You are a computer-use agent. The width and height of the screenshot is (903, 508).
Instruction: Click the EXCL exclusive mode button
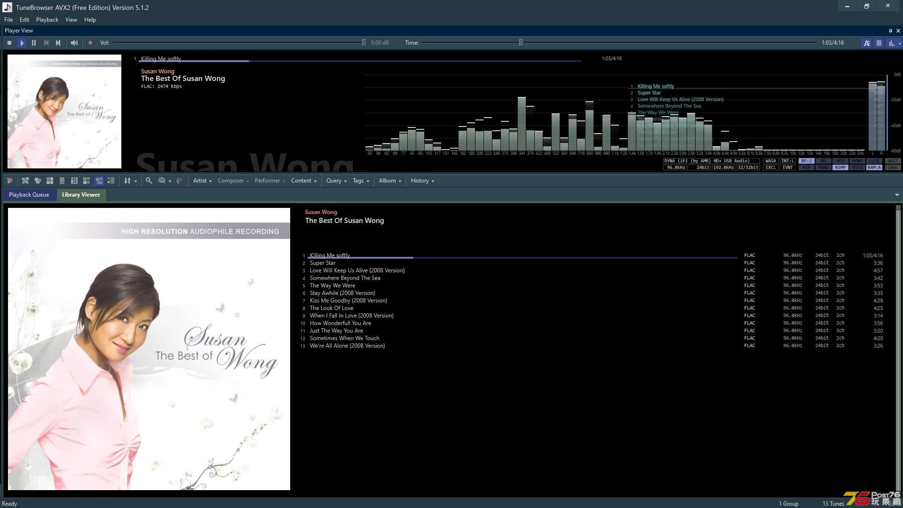(x=770, y=167)
